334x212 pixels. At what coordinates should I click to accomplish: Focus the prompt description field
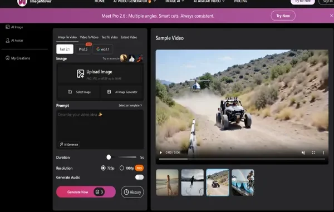(x=100, y=129)
